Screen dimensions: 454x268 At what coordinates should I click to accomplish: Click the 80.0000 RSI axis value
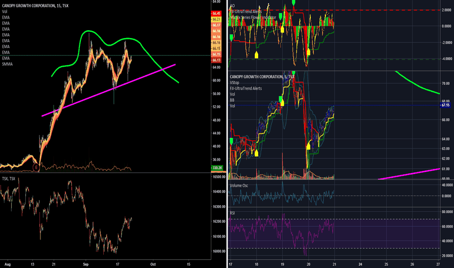pyautogui.click(x=447, y=212)
